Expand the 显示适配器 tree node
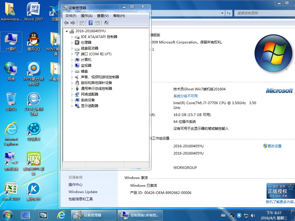This screenshot has height=221, width=295. click(72, 106)
